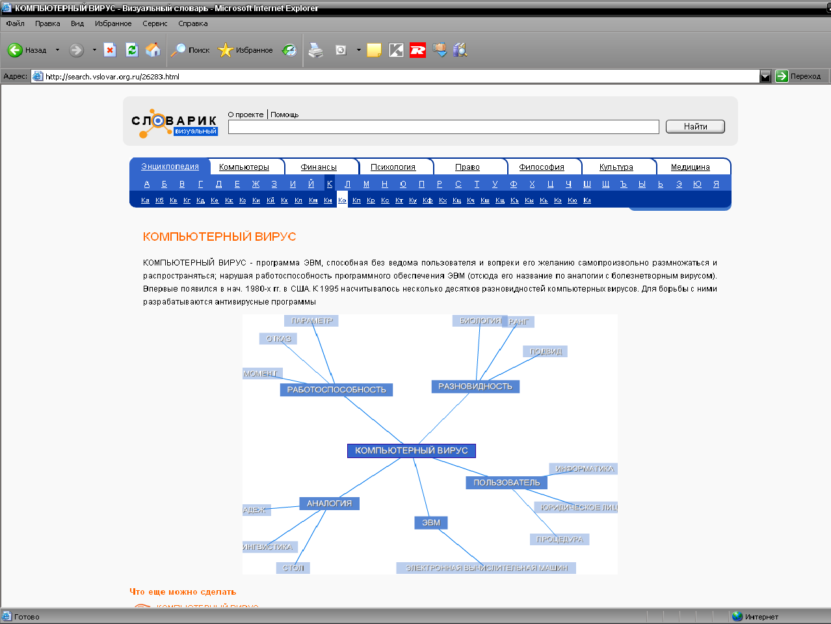Open the Помощь link
831x624 pixels.
pos(285,115)
